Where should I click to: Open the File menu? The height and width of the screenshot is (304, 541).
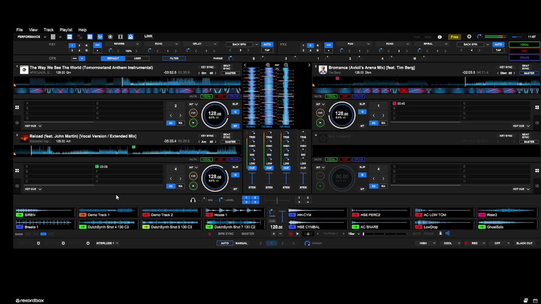coord(19,30)
